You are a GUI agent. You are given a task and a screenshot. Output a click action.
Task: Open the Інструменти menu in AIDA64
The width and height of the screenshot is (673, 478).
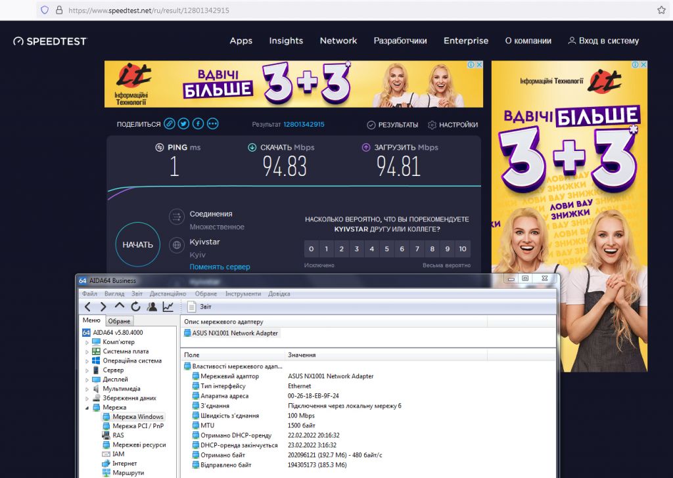pyautogui.click(x=243, y=293)
